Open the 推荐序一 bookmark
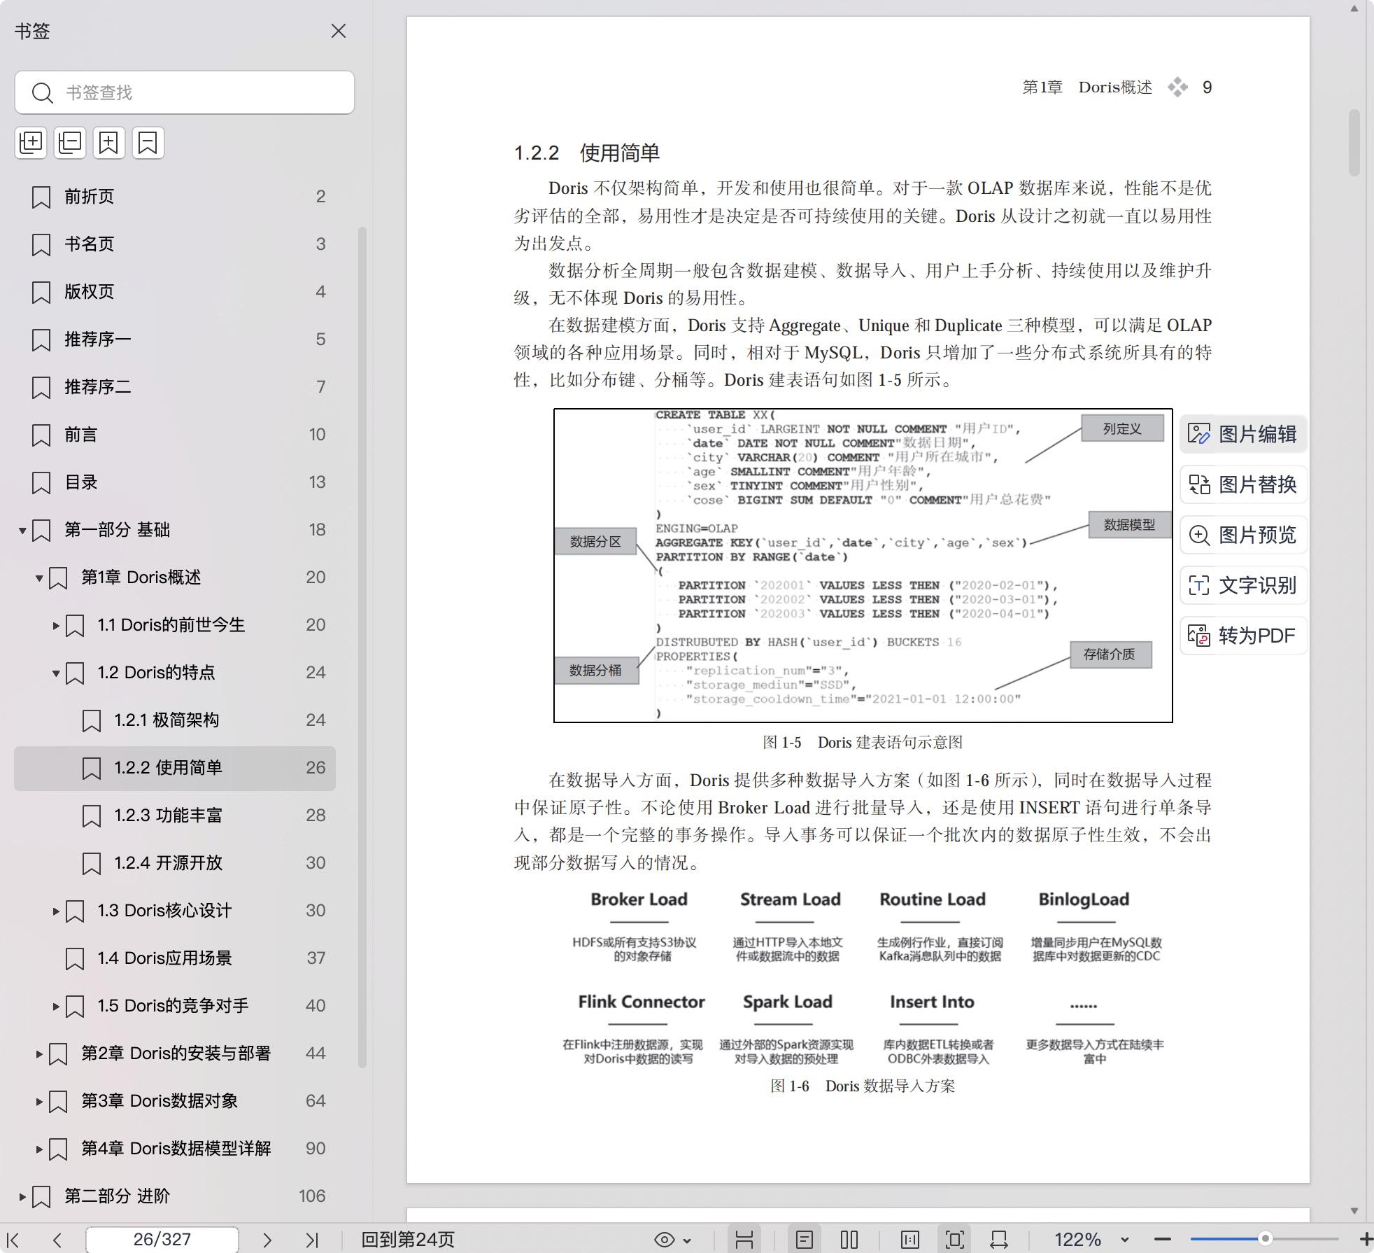This screenshot has width=1374, height=1253. click(x=175, y=339)
